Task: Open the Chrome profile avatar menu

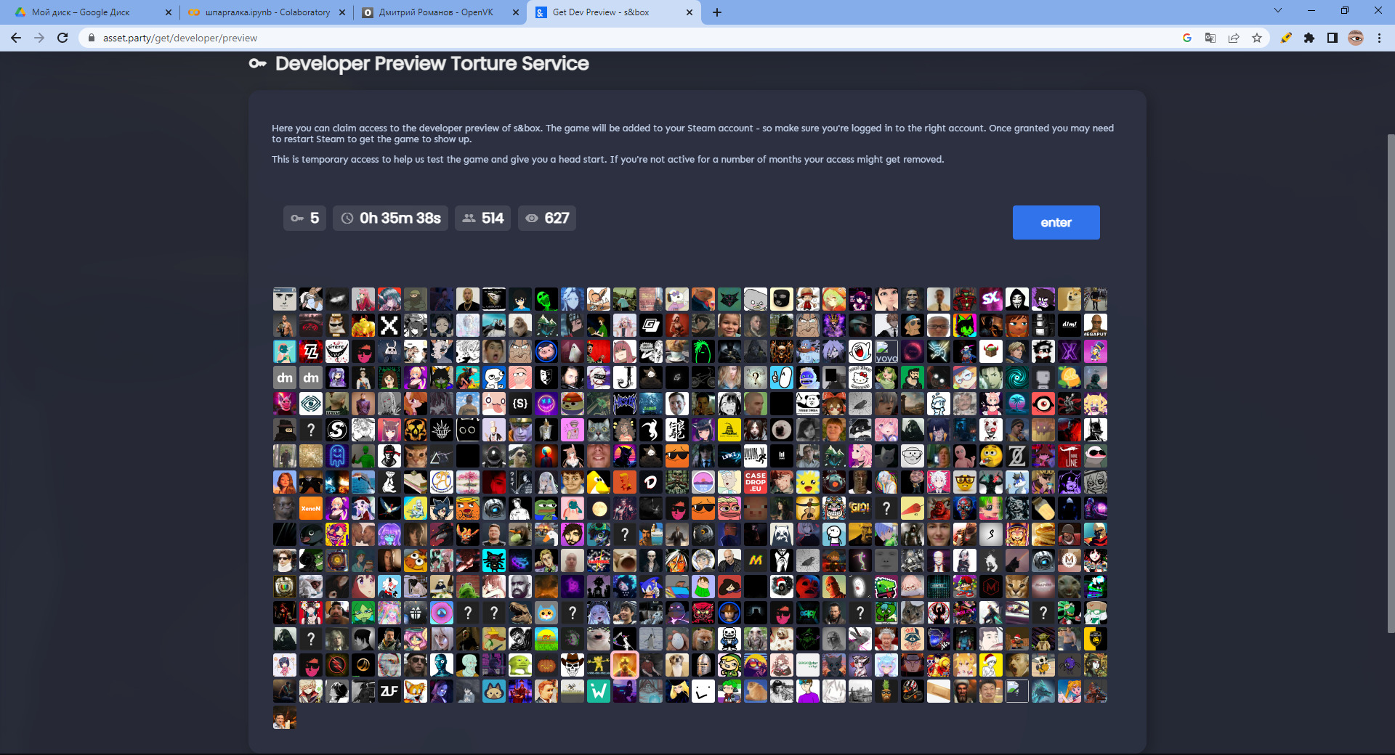Action: coord(1356,38)
